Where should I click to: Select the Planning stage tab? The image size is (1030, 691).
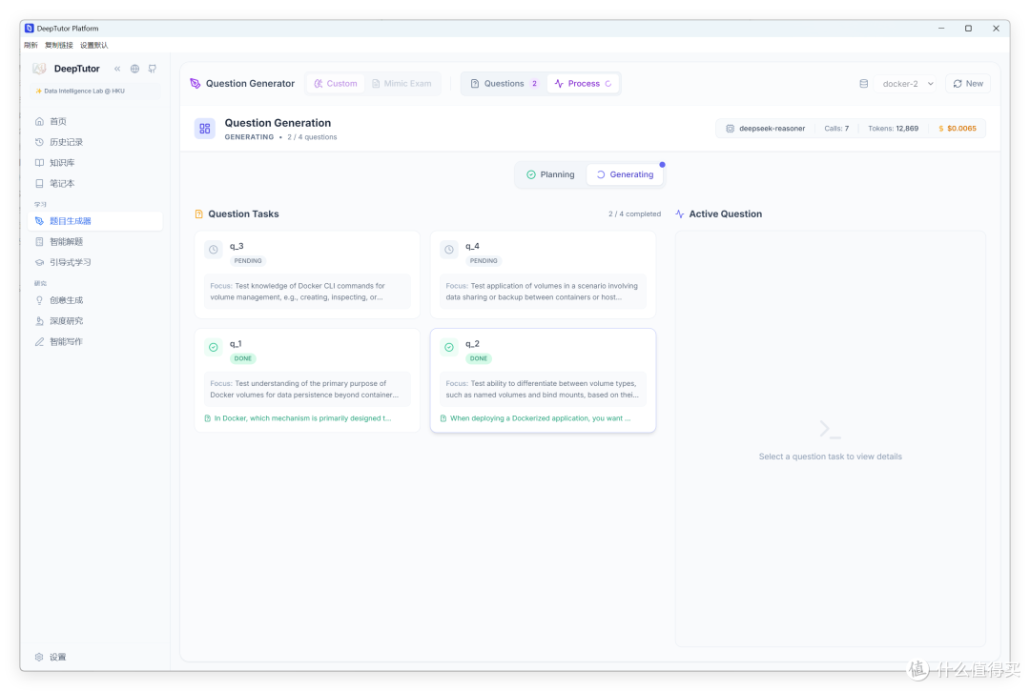tap(550, 174)
